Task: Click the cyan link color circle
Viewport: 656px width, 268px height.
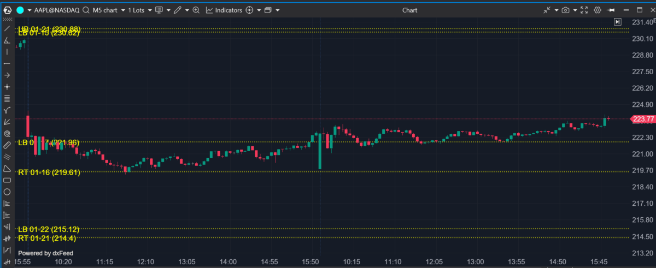Action: (19, 10)
